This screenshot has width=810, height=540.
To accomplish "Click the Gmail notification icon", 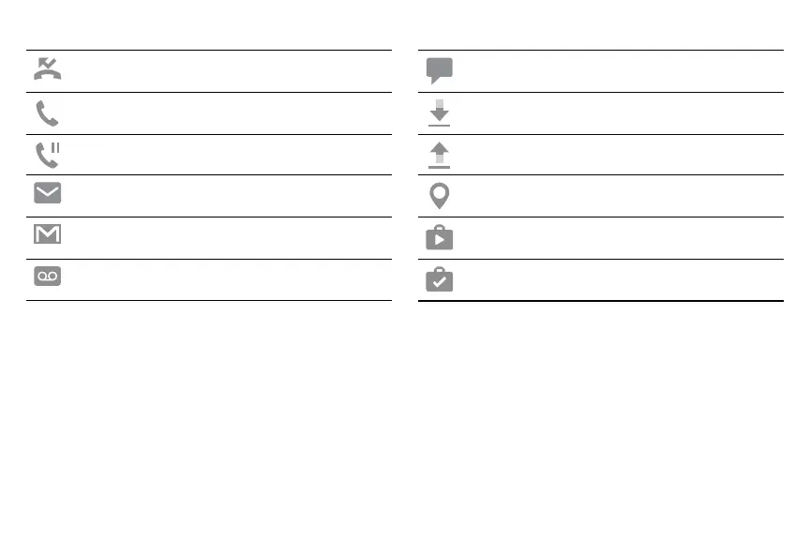I will (x=47, y=234).
